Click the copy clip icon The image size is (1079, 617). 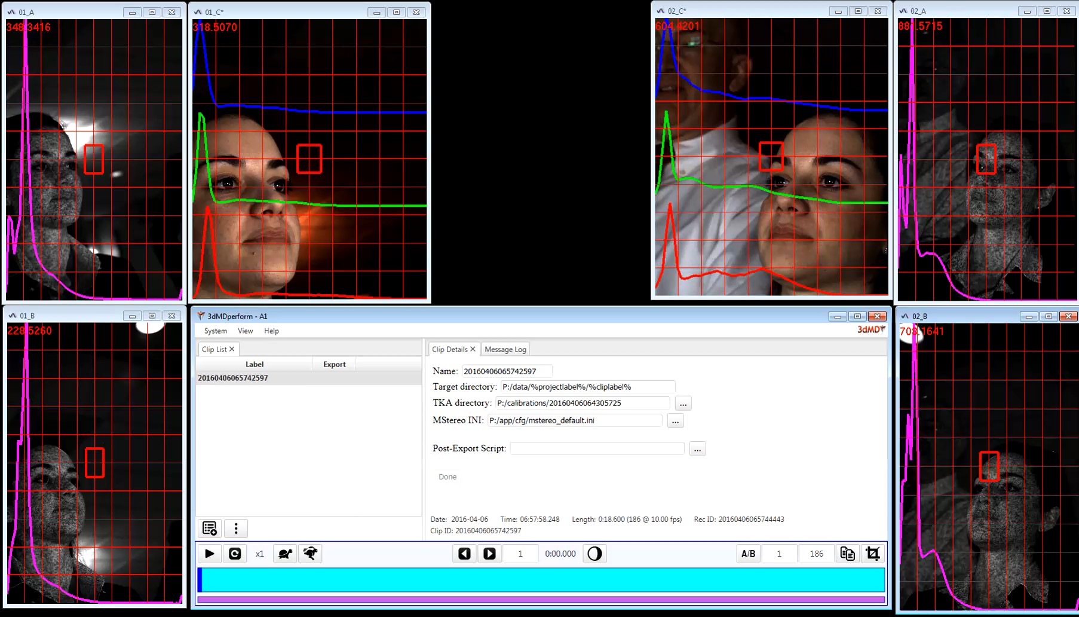[847, 554]
